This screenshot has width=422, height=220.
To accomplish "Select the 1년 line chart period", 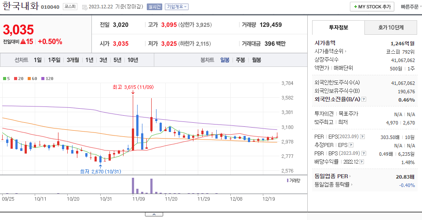I will 89,60.
